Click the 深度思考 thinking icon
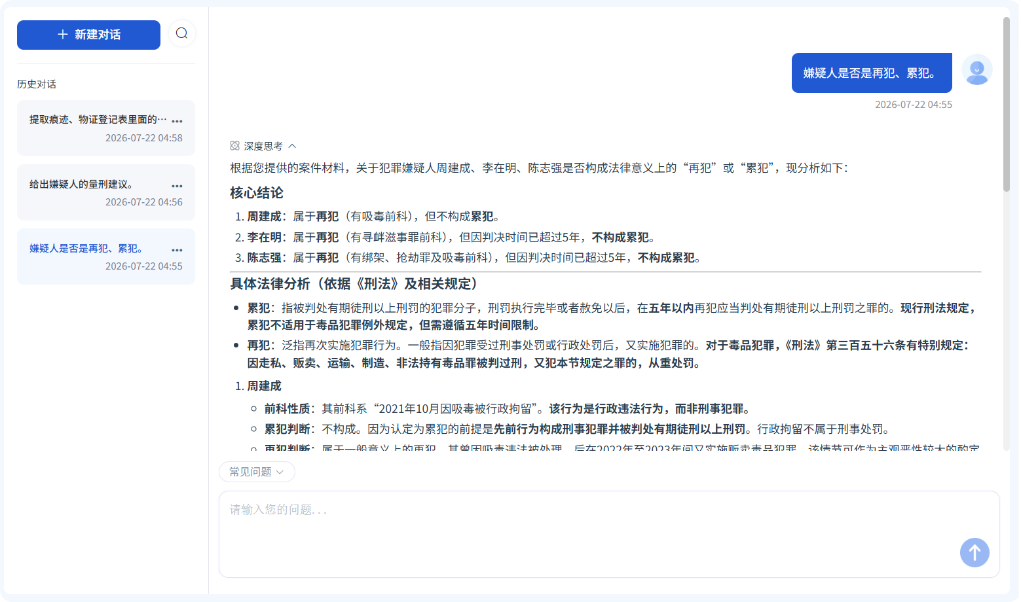The height and width of the screenshot is (602, 1021). click(234, 146)
